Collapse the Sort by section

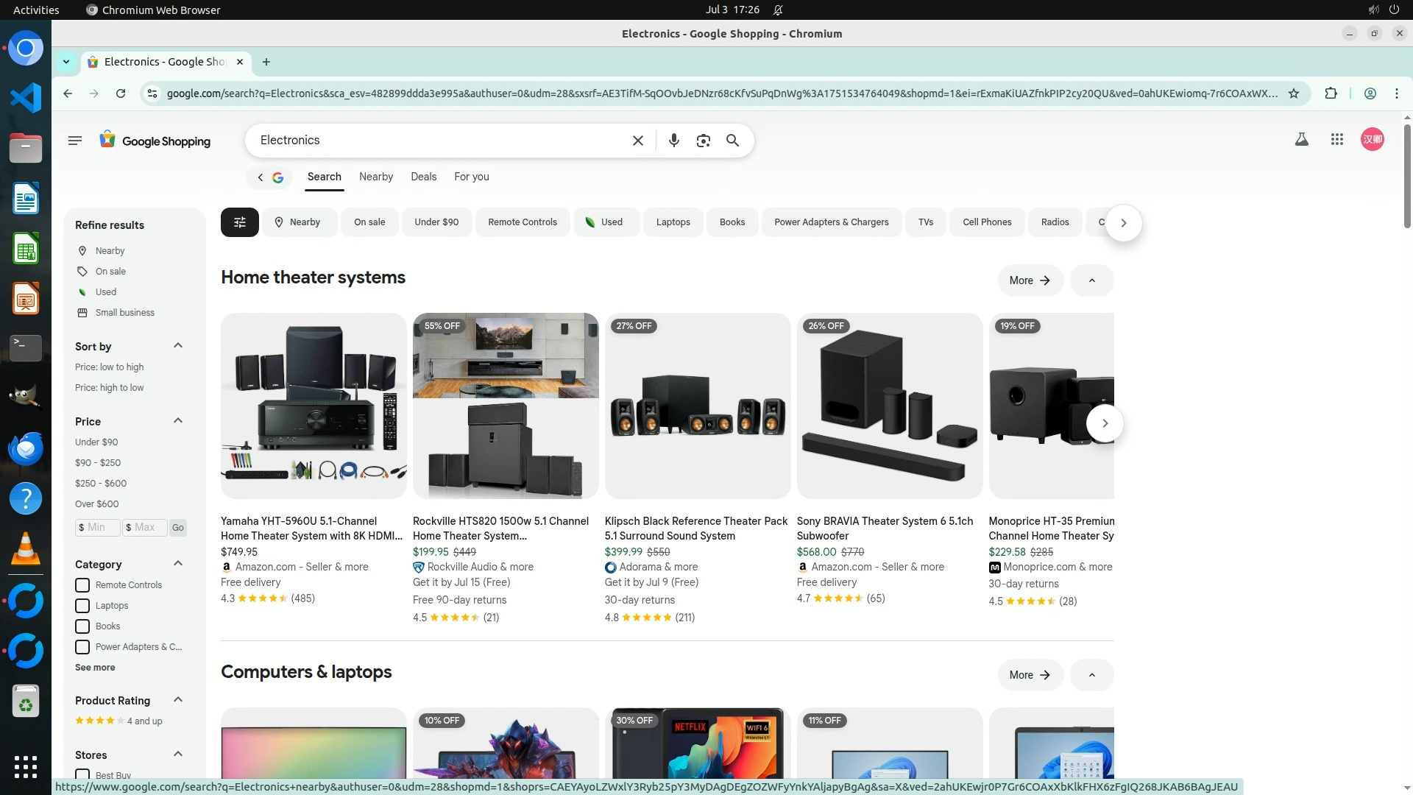click(x=177, y=346)
